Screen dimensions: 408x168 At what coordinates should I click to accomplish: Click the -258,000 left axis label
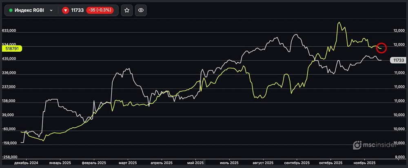point(11,157)
